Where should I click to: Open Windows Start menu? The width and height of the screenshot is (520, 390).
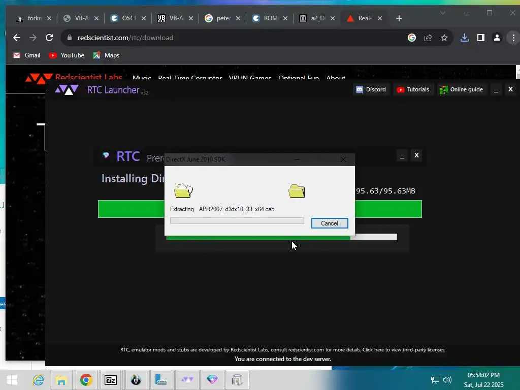coord(12,380)
